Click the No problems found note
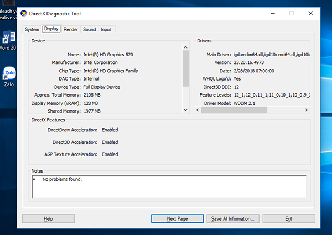 coord(62,179)
